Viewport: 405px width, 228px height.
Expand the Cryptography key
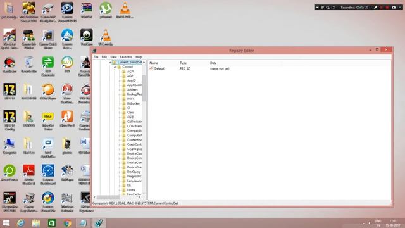(120, 149)
